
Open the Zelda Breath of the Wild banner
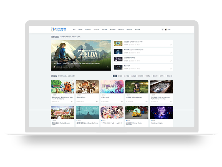coord(81,53)
